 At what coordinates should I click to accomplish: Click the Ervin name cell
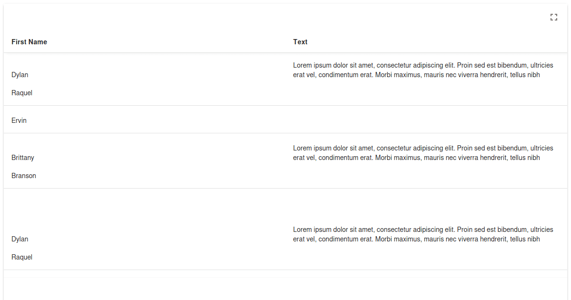click(x=19, y=120)
